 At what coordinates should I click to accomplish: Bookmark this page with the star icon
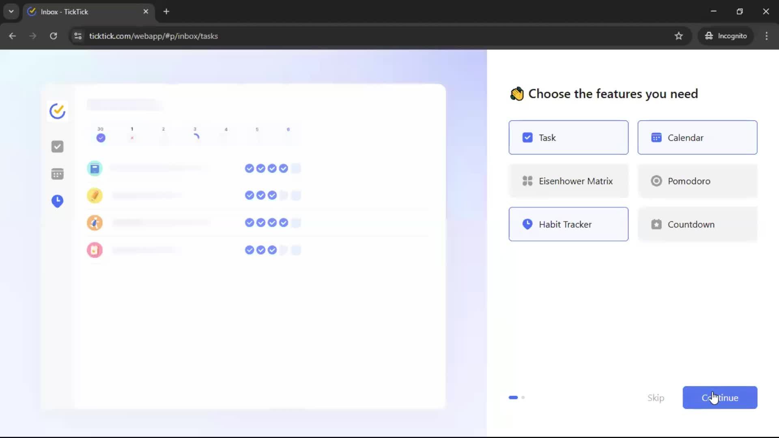[x=678, y=36]
